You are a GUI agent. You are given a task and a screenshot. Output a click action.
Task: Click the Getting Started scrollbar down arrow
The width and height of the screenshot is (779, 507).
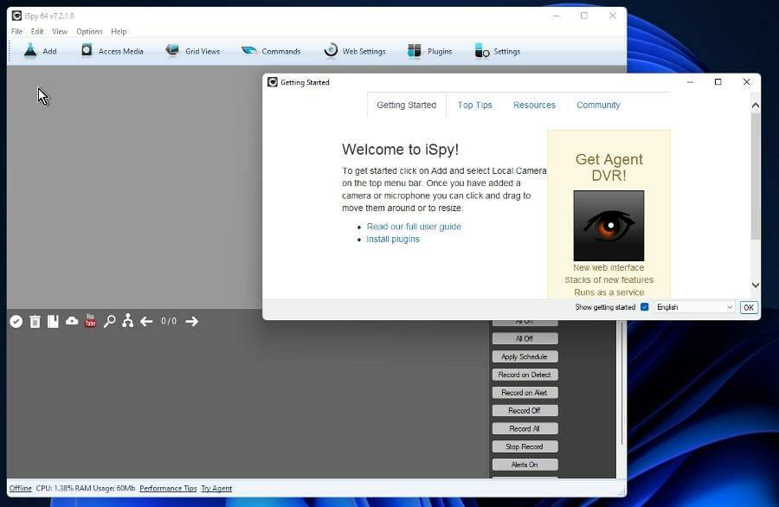[755, 285]
